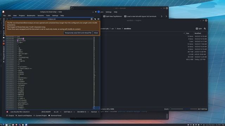This screenshot has width=225, height=126.
Task: Open Settings menu in the Konsole window
Action: click(x=109, y=12)
